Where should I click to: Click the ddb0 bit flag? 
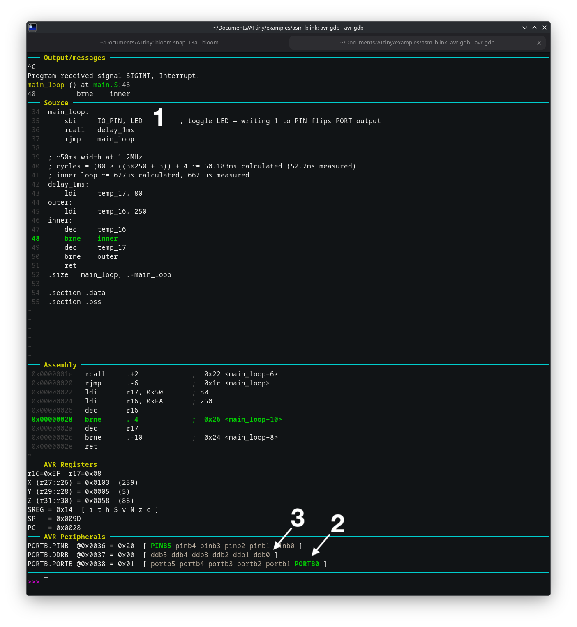point(262,555)
